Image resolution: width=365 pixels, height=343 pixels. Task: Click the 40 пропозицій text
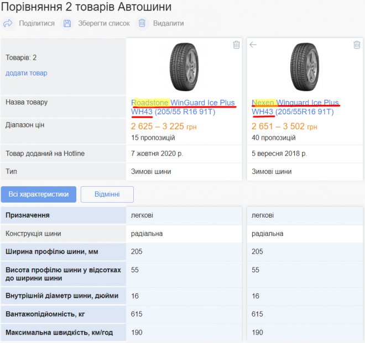274,138
